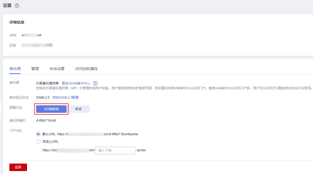313x174 pixels.
Task: Click the 预置方法 field label
Action: point(16,108)
